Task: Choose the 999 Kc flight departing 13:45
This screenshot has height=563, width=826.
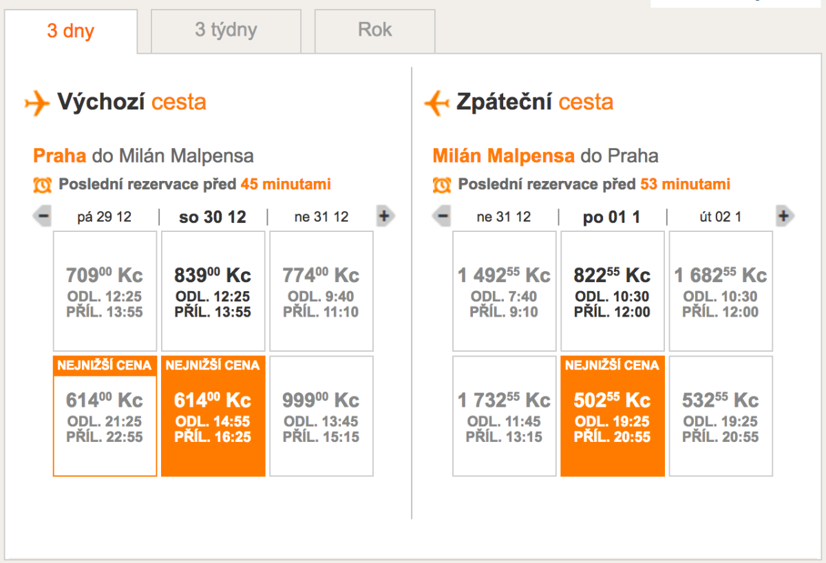Action: coord(321,416)
